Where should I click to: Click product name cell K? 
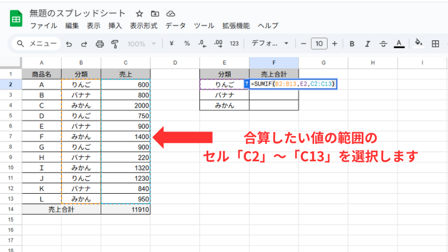pyautogui.click(x=41, y=189)
